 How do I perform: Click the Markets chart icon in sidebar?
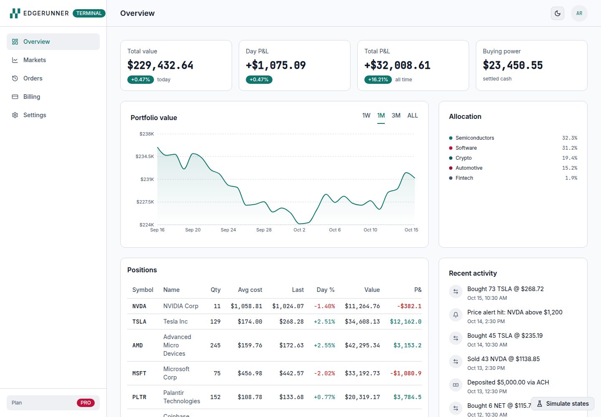pos(15,60)
